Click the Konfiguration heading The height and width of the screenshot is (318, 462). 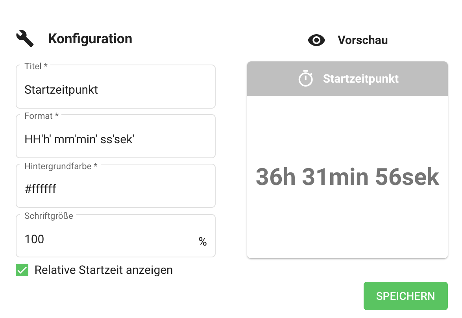click(90, 39)
